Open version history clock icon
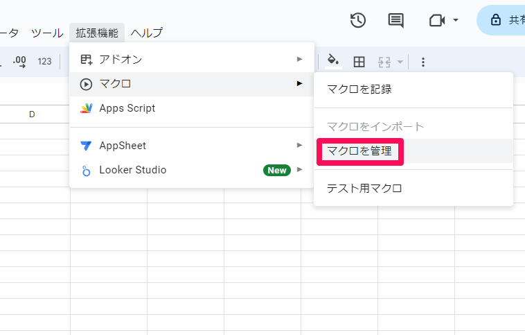The width and height of the screenshot is (525, 335). [358, 20]
